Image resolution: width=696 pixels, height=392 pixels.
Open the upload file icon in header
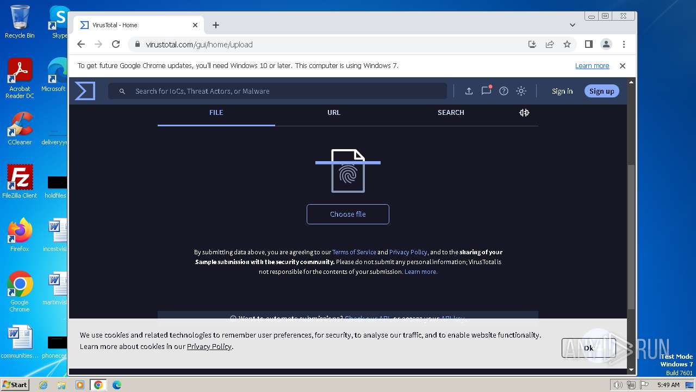coord(469,91)
